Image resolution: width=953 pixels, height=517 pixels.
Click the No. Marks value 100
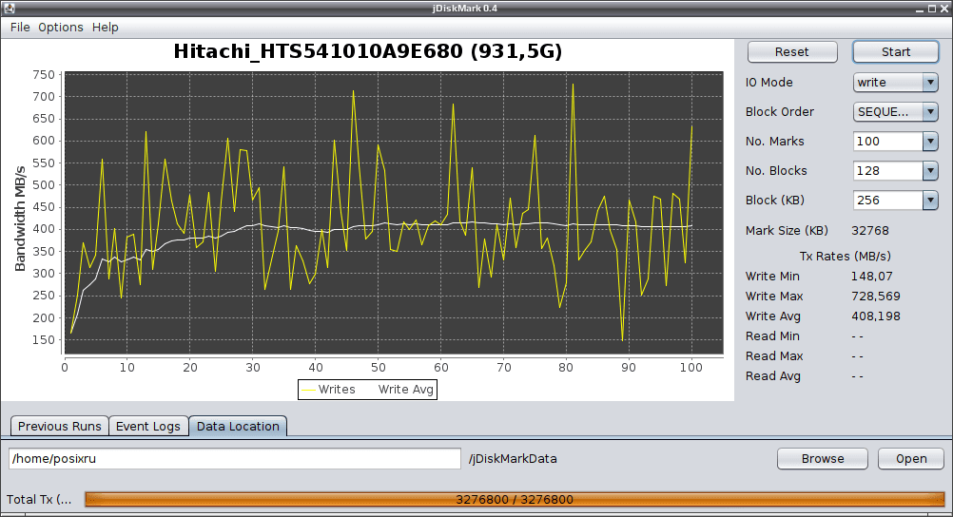pos(888,142)
